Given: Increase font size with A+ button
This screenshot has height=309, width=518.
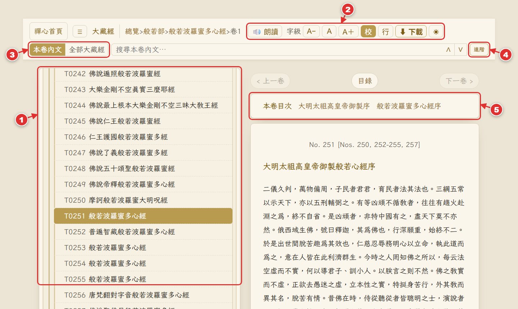Looking at the screenshot, I should tap(348, 32).
